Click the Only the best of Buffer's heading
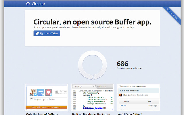Image resolution: width=184 pixels, height=115 pixels. [x=42, y=114]
